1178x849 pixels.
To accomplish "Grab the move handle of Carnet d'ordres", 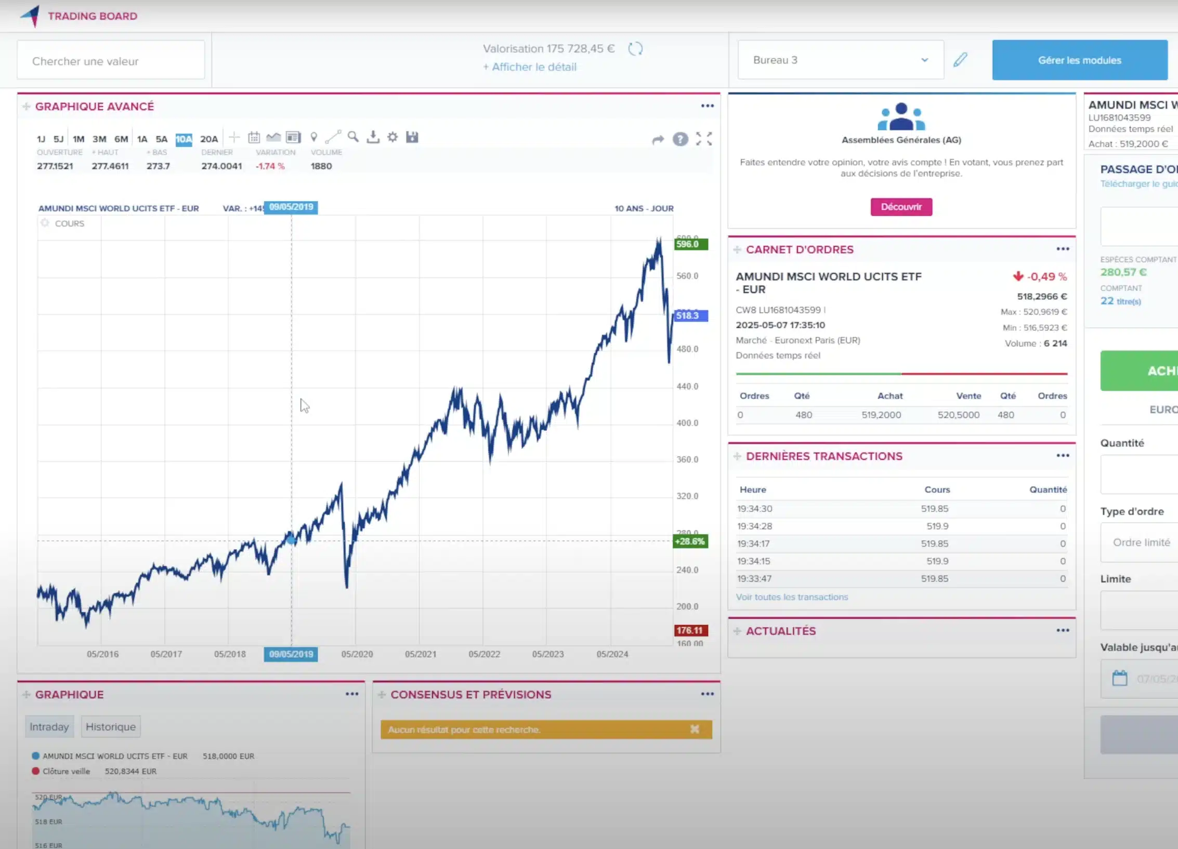I will coord(737,250).
